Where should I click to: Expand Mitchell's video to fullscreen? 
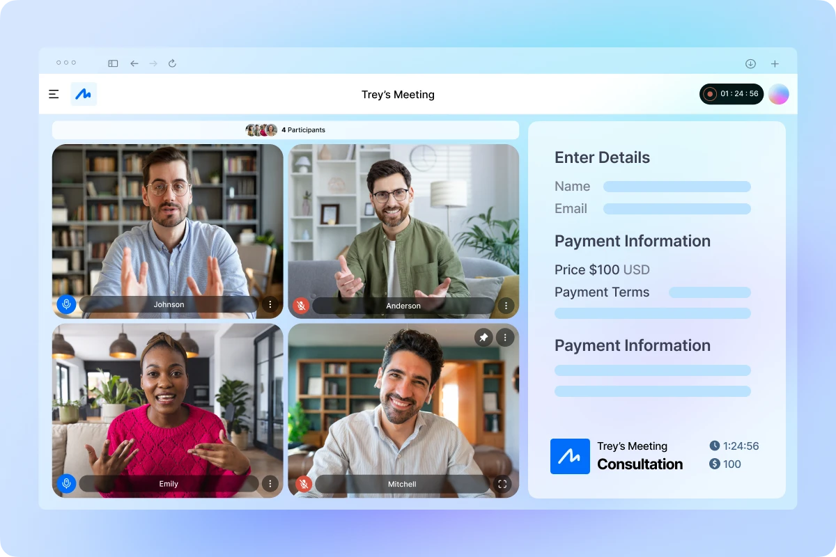502,483
